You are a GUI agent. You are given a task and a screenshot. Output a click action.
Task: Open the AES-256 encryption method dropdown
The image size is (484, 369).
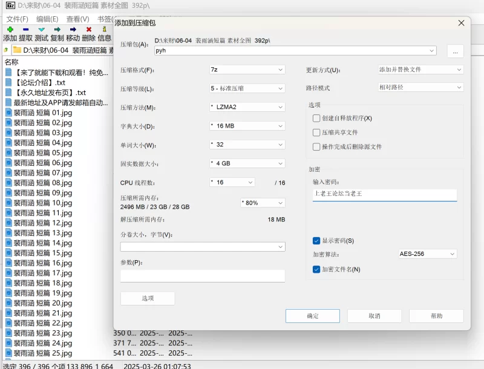(427, 254)
